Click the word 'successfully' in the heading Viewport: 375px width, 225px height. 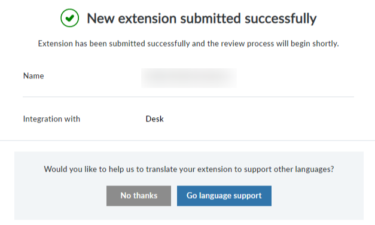pyautogui.click(x=281, y=19)
